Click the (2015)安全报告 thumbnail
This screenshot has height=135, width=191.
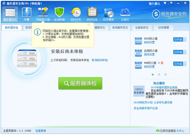(x=139, y=91)
